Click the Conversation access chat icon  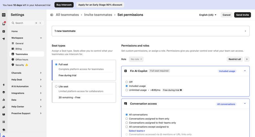126,104
